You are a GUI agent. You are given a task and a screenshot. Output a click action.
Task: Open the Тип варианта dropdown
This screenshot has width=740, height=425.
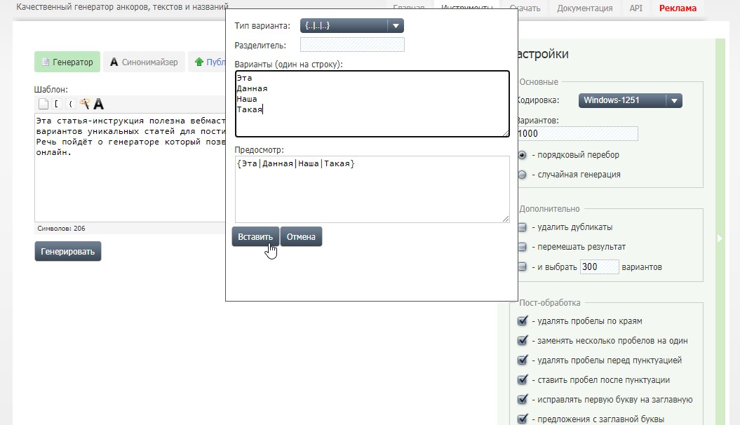(x=351, y=26)
